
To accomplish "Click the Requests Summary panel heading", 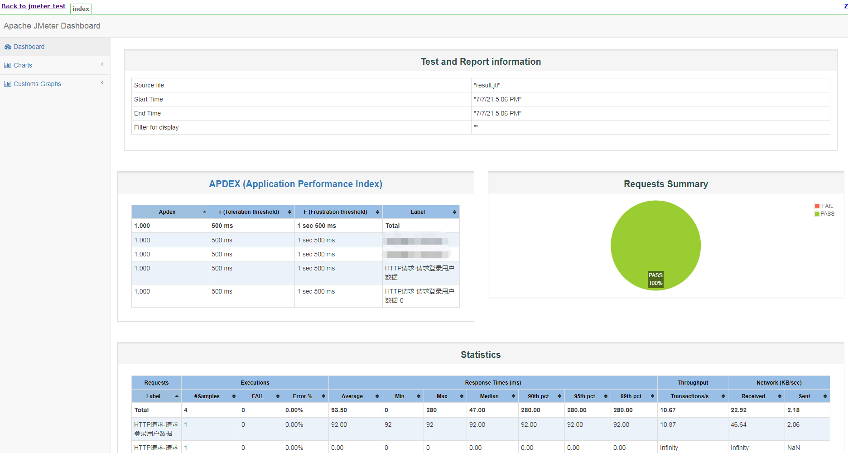I will point(666,184).
